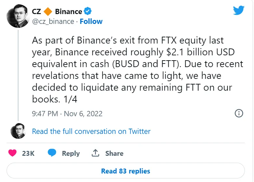254x182 pixels.
Task: Open the @cz_binance handle
Action: coord(53,21)
